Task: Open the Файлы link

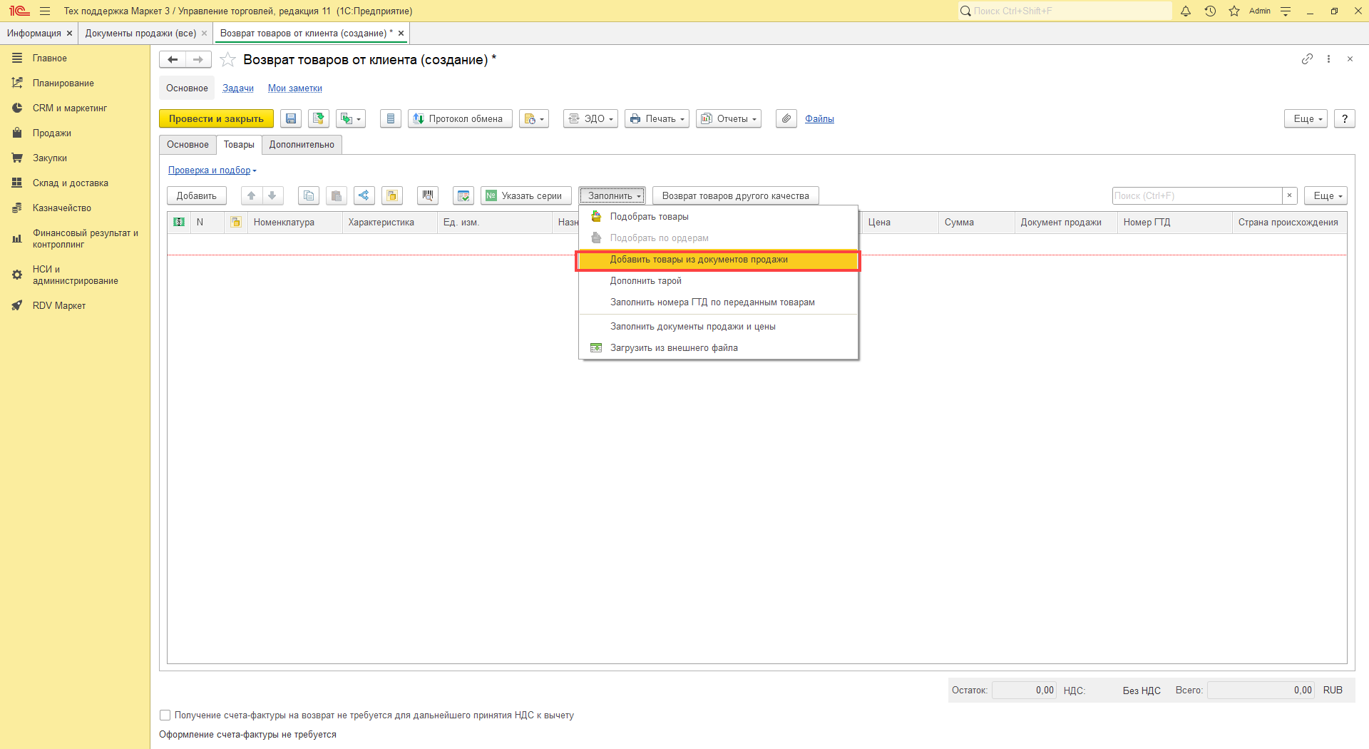Action: tap(819, 119)
